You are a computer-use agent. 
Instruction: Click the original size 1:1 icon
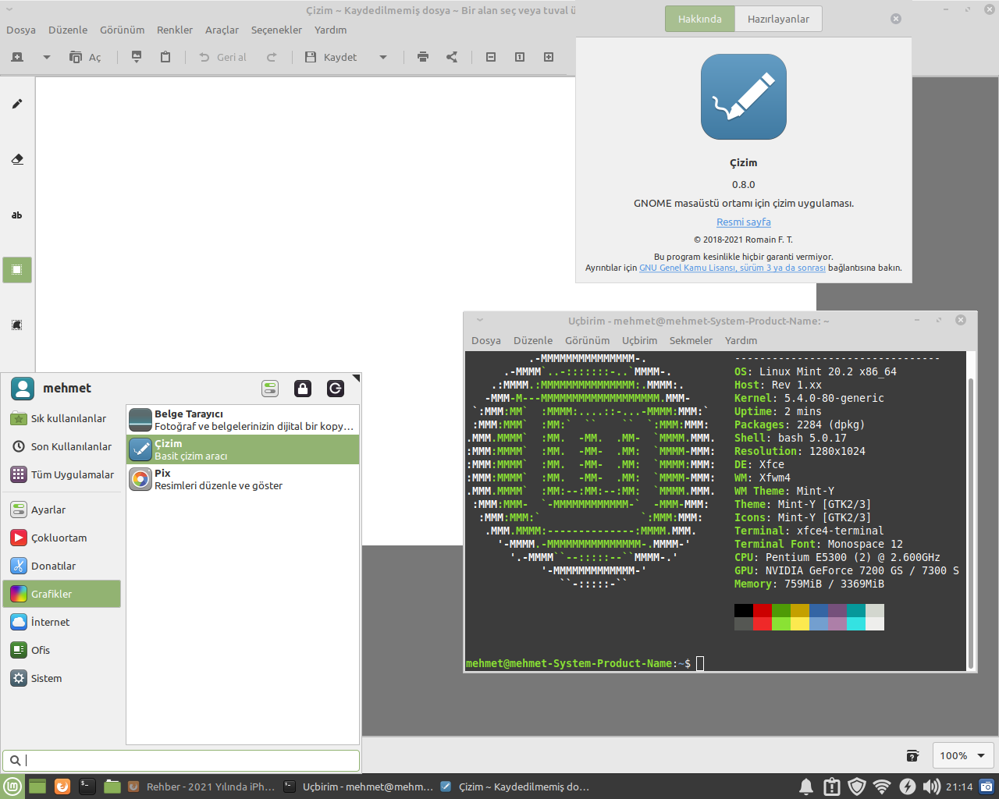520,57
